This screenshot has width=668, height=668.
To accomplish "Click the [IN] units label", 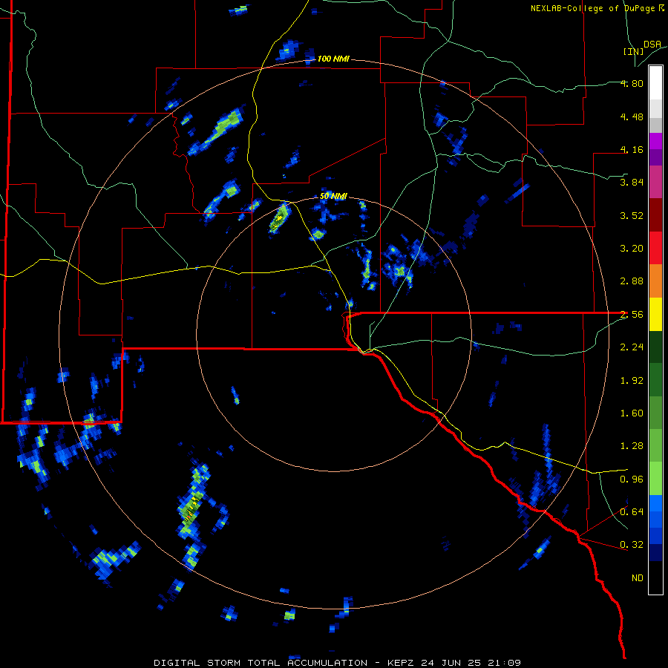I will 633,51.
